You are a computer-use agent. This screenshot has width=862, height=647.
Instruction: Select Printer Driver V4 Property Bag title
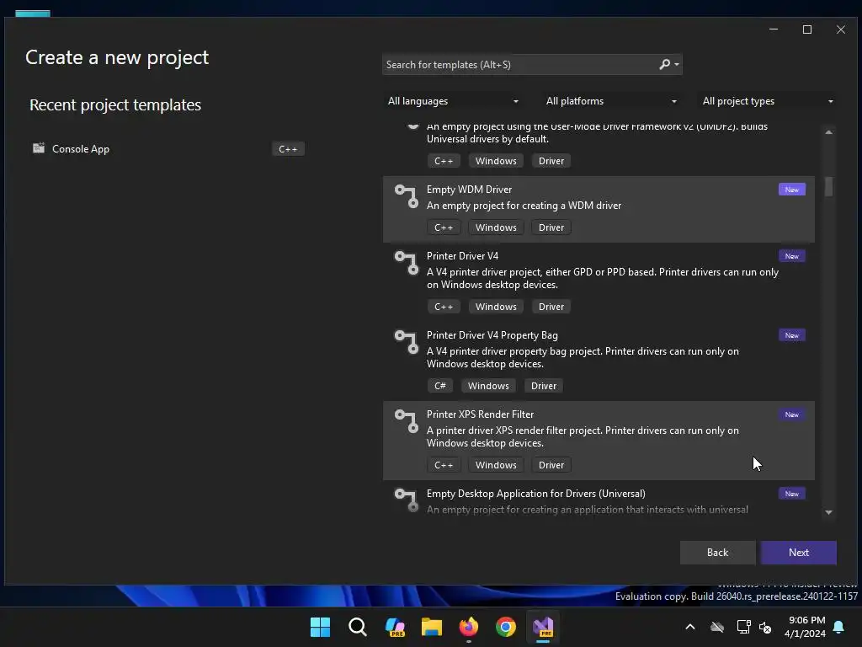tap(492, 335)
